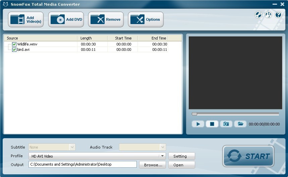Click the preview seek slider handle
Image resolution: width=288 pixels, height=177 pixels.
(x=194, y=114)
